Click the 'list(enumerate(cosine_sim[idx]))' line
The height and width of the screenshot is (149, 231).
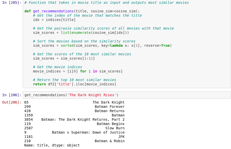pyautogui.click(x=81, y=33)
